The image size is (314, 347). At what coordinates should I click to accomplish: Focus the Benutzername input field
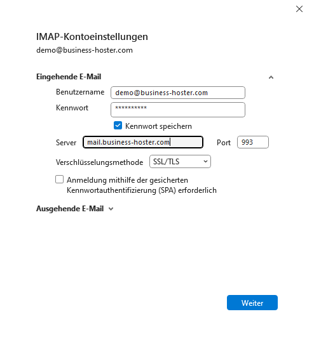point(178,93)
